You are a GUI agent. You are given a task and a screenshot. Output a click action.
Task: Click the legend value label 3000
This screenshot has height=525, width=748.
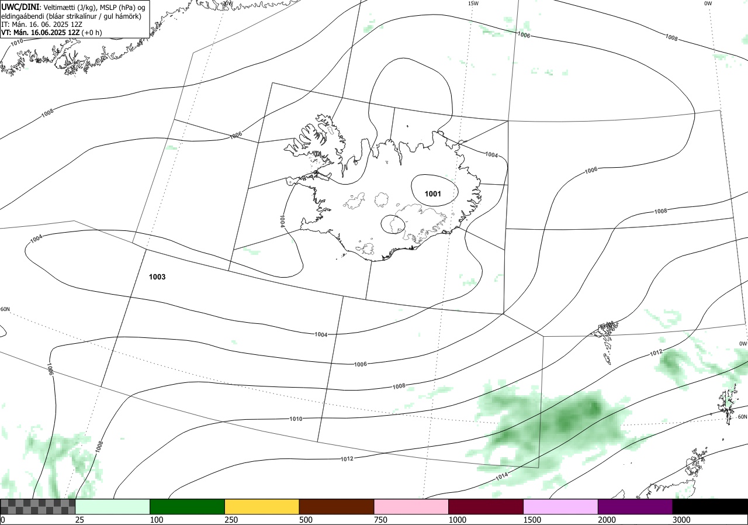[681, 520]
